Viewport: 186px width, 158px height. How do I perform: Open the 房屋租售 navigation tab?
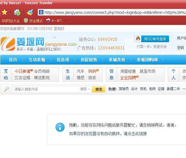click(89, 60)
